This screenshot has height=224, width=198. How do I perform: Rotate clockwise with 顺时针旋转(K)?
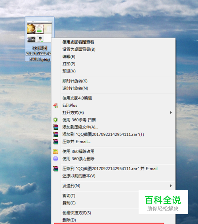pos(75,81)
